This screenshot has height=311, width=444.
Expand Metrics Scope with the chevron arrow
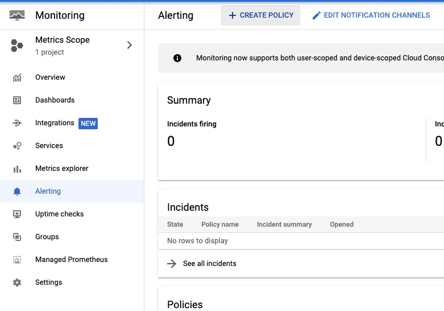point(130,45)
